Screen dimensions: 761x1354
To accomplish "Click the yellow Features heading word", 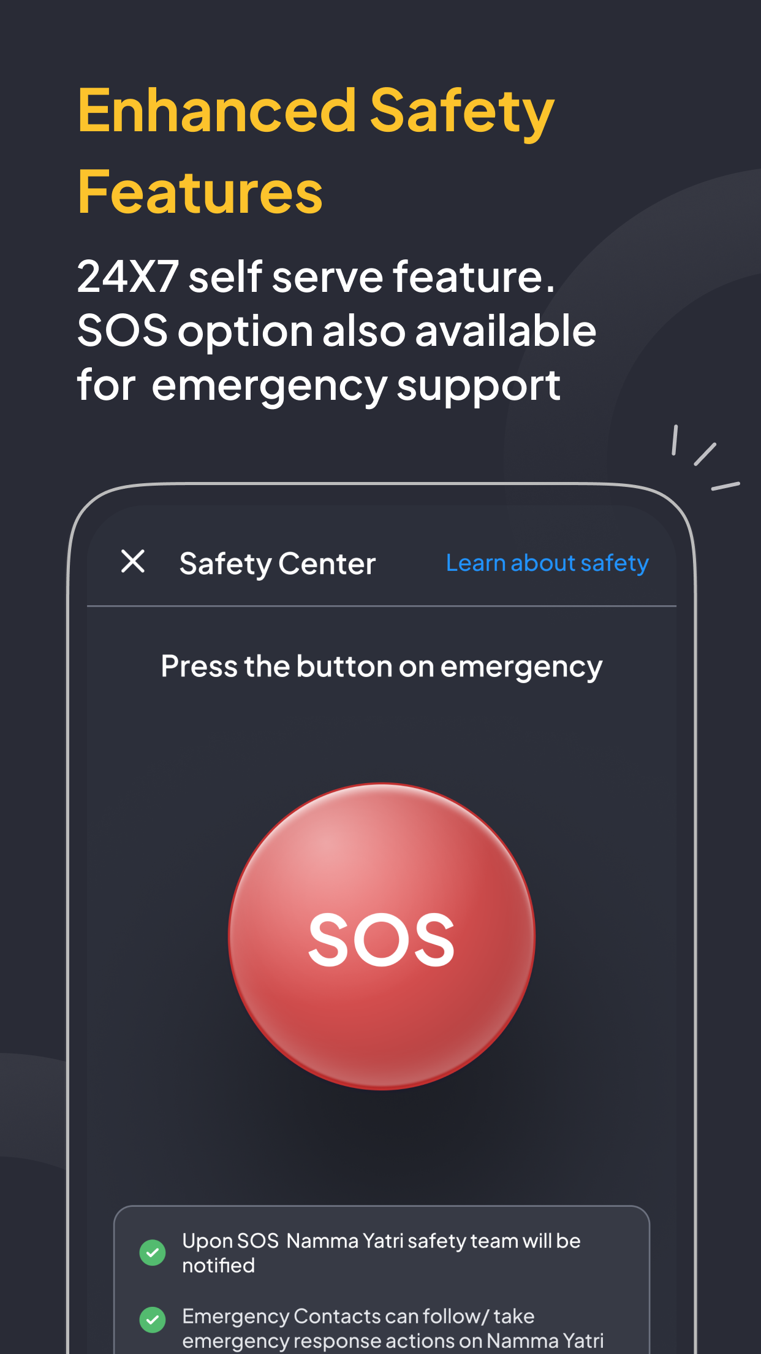I will 200,193.
